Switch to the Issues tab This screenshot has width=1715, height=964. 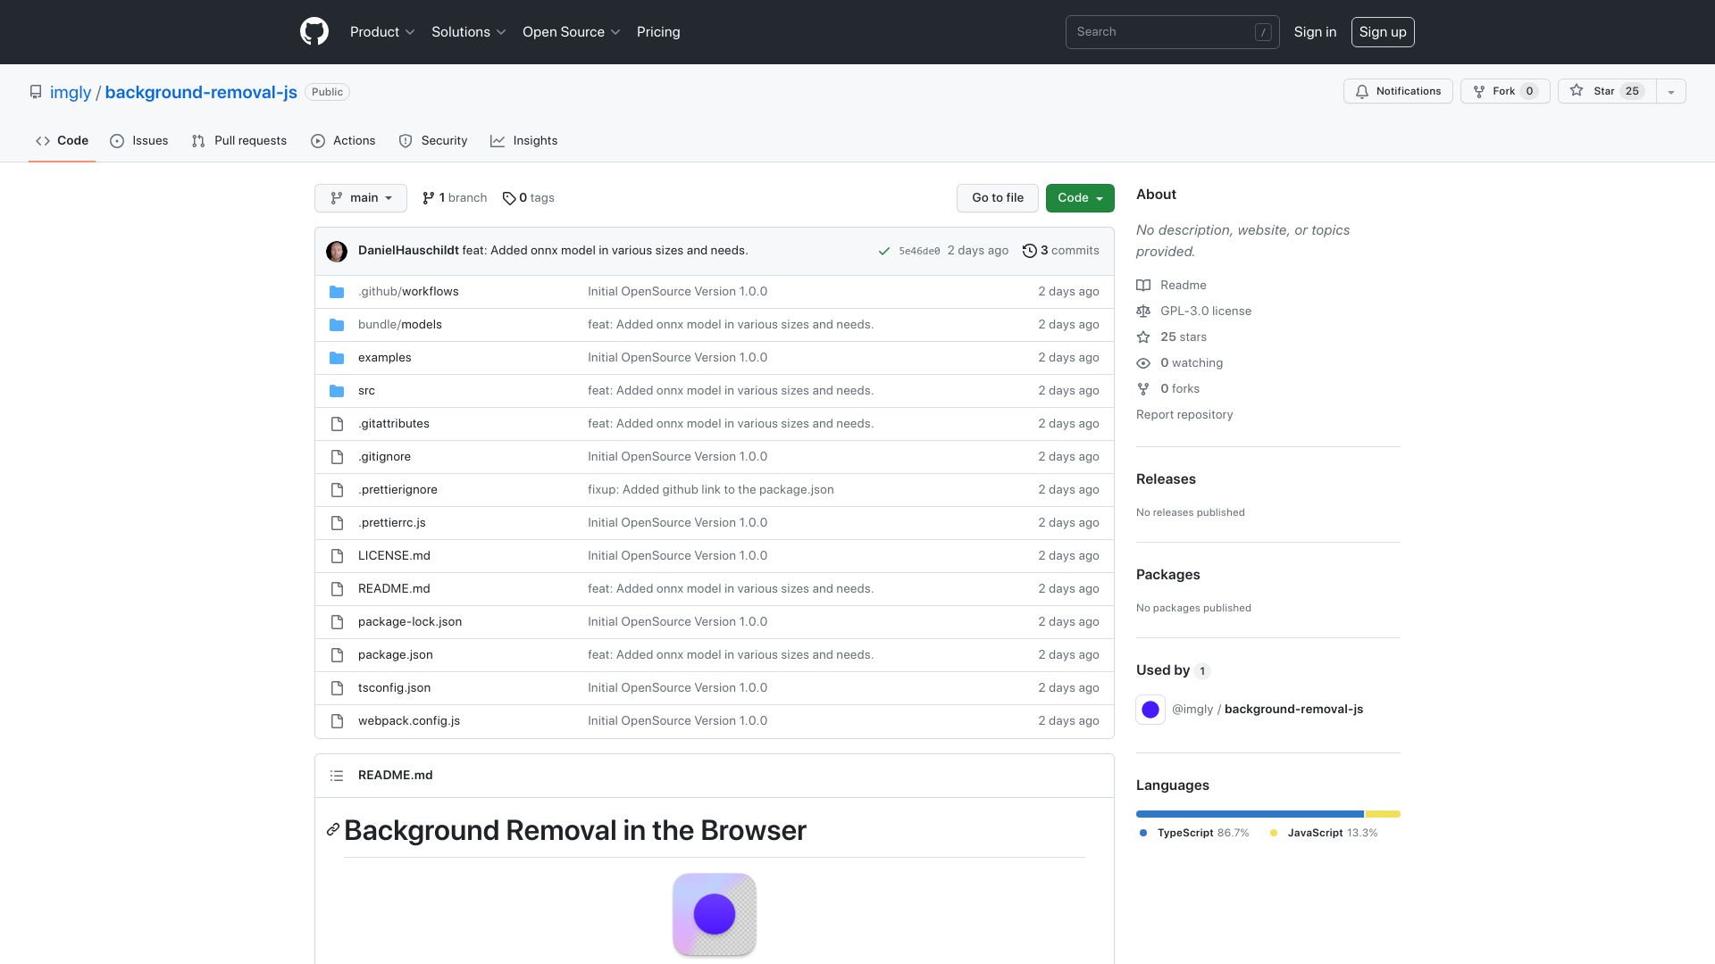139,141
